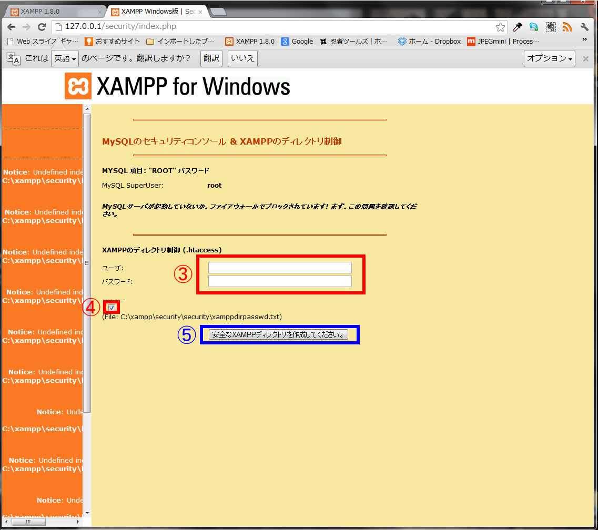Open ホーム - Dropbox bookmark

point(429,41)
